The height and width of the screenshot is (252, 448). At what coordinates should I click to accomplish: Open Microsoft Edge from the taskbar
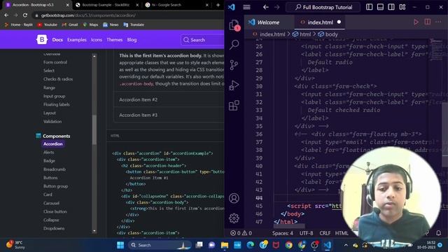click(251, 245)
